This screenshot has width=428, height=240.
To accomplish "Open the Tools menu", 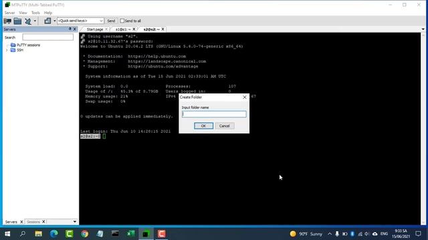I will pos(35,13).
